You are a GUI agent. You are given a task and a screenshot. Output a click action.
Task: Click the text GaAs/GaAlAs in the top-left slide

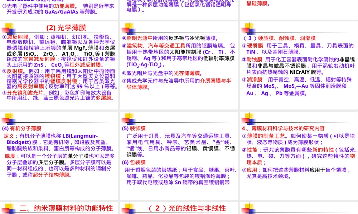61,12
